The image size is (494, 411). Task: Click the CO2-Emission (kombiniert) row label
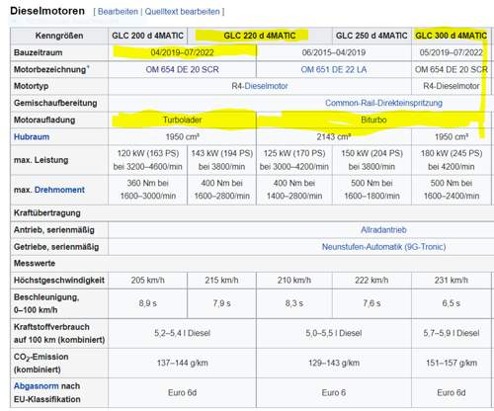[59, 363]
